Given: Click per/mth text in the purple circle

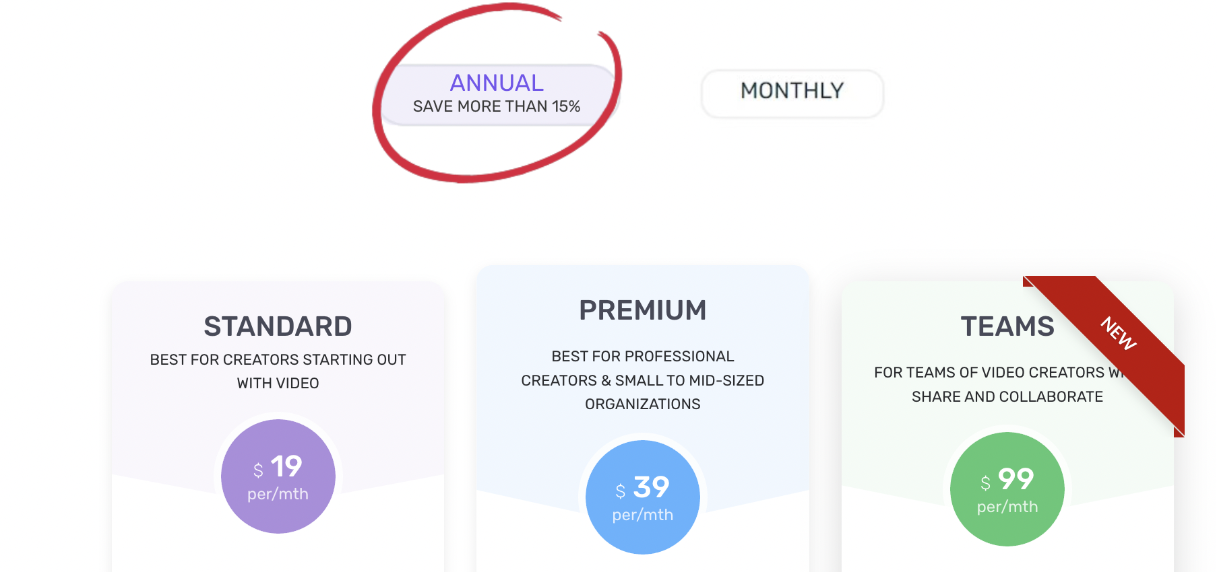Looking at the screenshot, I should (278, 494).
